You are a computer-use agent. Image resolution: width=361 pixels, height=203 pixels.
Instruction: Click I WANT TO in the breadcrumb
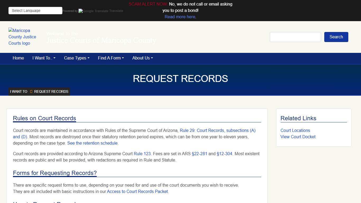click(18, 91)
